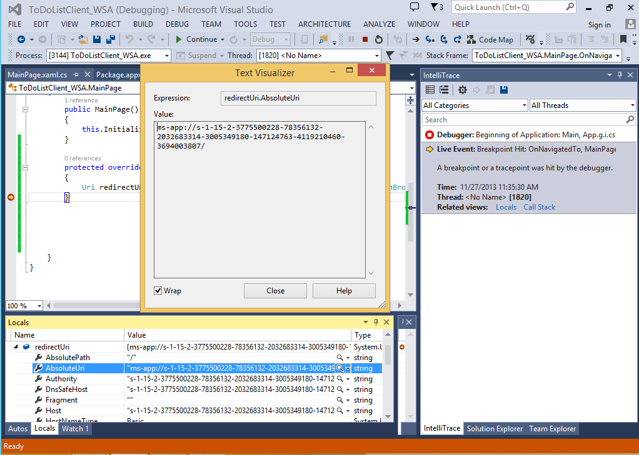Follow the Call Stack link
The image size is (639, 455).
pyautogui.click(x=539, y=207)
